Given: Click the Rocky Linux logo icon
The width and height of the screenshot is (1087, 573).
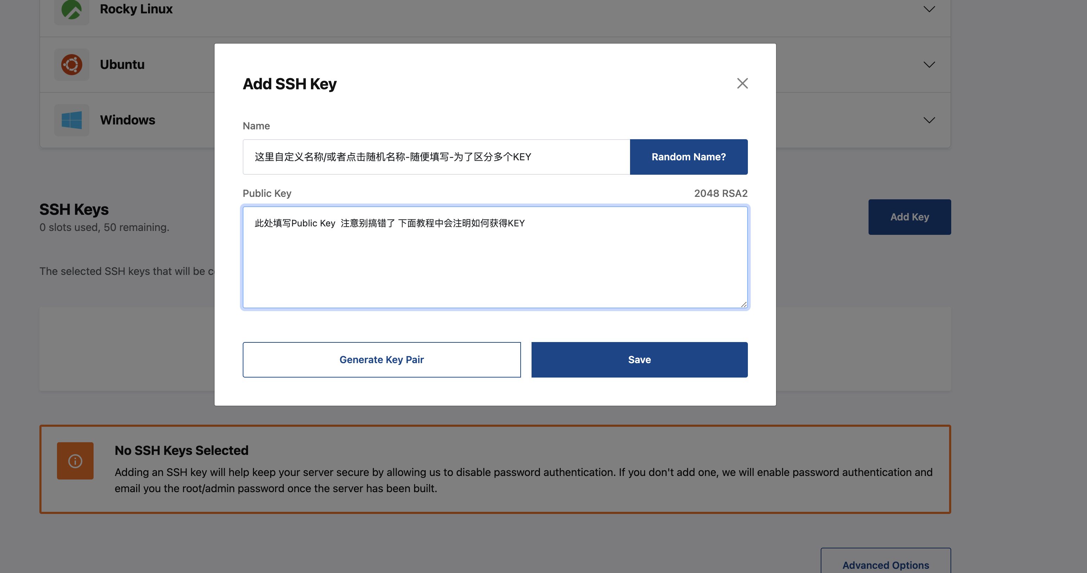Looking at the screenshot, I should 71,9.
